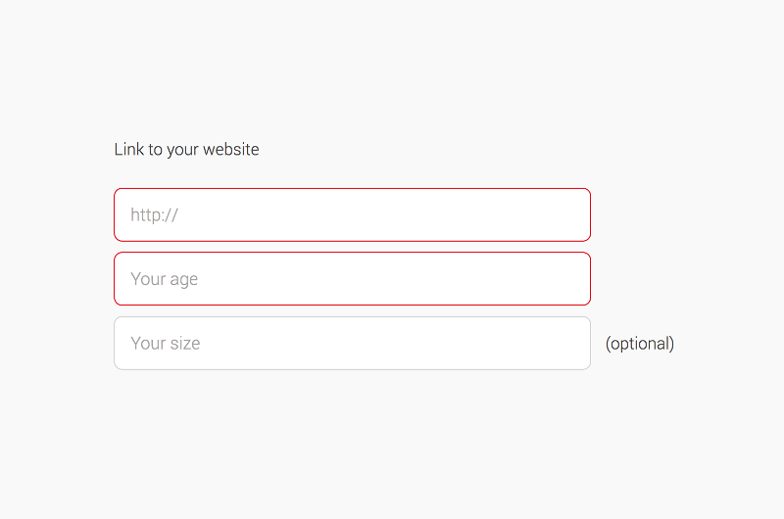Activate the website link text box
This screenshot has height=519, width=784.
(352, 214)
